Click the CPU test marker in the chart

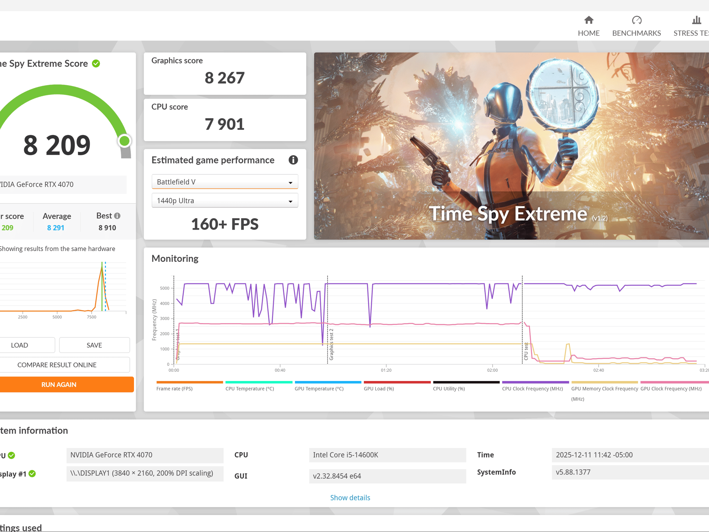[526, 351]
